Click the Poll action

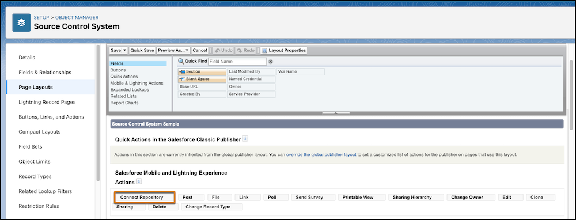[x=276, y=197]
